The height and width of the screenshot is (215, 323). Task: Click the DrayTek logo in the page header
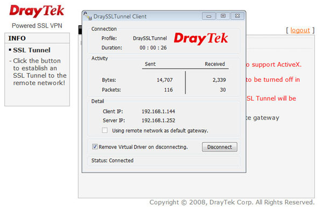click(x=37, y=11)
